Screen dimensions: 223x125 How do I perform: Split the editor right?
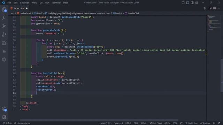click(x=215, y=8)
